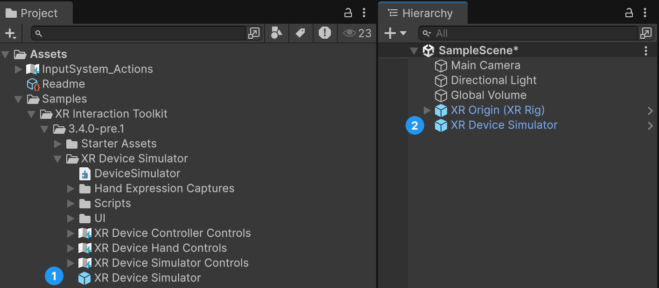Screen dimensions: 659x288
Task: Expand XR Origin (XR Rig) foldout arrow
Action: click(427, 110)
